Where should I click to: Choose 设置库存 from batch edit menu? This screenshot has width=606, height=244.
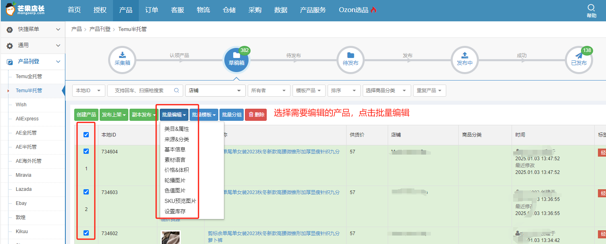coord(175,211)
